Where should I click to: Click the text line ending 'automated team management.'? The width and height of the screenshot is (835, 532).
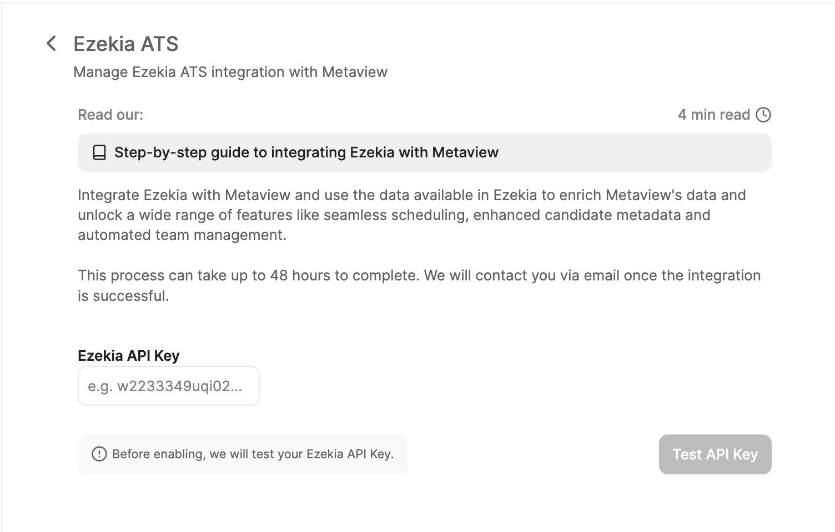tap(182, 235)
